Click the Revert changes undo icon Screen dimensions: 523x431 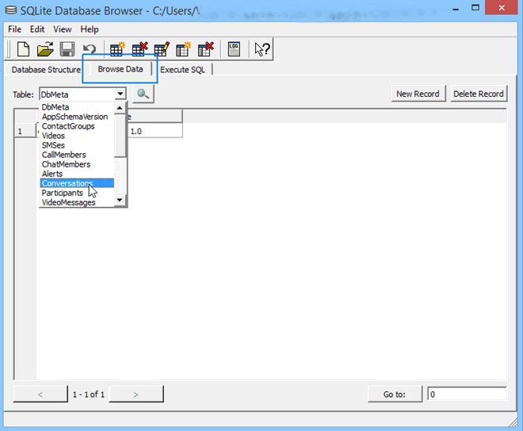[x=90, y=49]
